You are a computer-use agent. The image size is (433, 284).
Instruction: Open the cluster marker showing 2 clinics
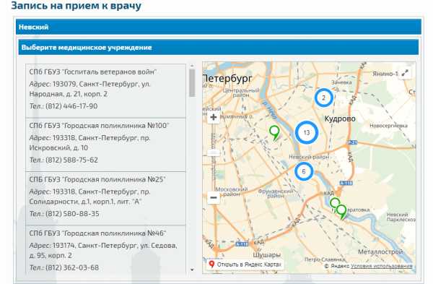click(323, 98)
